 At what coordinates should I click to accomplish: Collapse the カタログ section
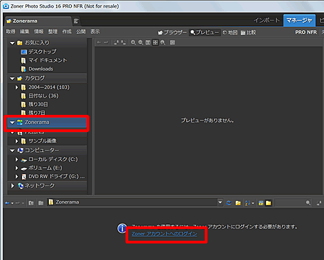coord(12,78)
